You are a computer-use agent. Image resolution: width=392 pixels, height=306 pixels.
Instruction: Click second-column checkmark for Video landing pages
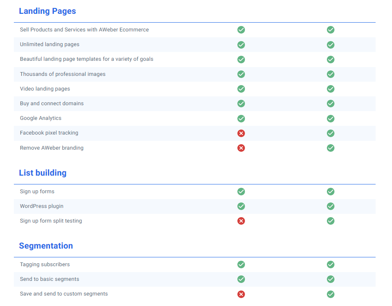(331, 89)
